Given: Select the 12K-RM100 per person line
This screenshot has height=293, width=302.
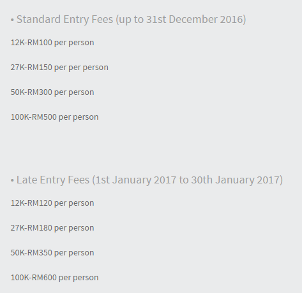Looking at the screenshot, I should point(52,43).
